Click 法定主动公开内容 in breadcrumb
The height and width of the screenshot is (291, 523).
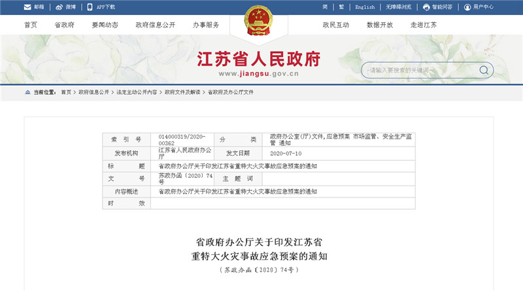pyautogui.click(x=137, y=92)
